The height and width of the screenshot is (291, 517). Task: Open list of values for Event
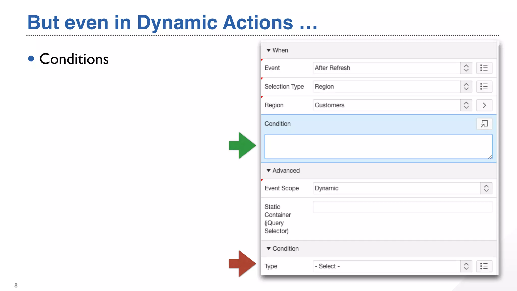(484, 68)
